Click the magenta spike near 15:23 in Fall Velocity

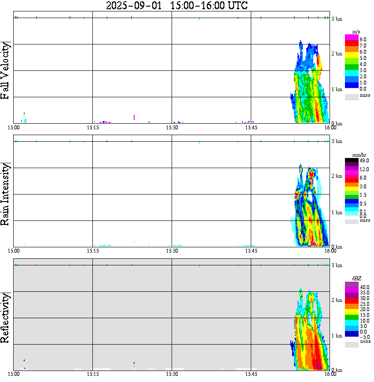tap(134, 118)
